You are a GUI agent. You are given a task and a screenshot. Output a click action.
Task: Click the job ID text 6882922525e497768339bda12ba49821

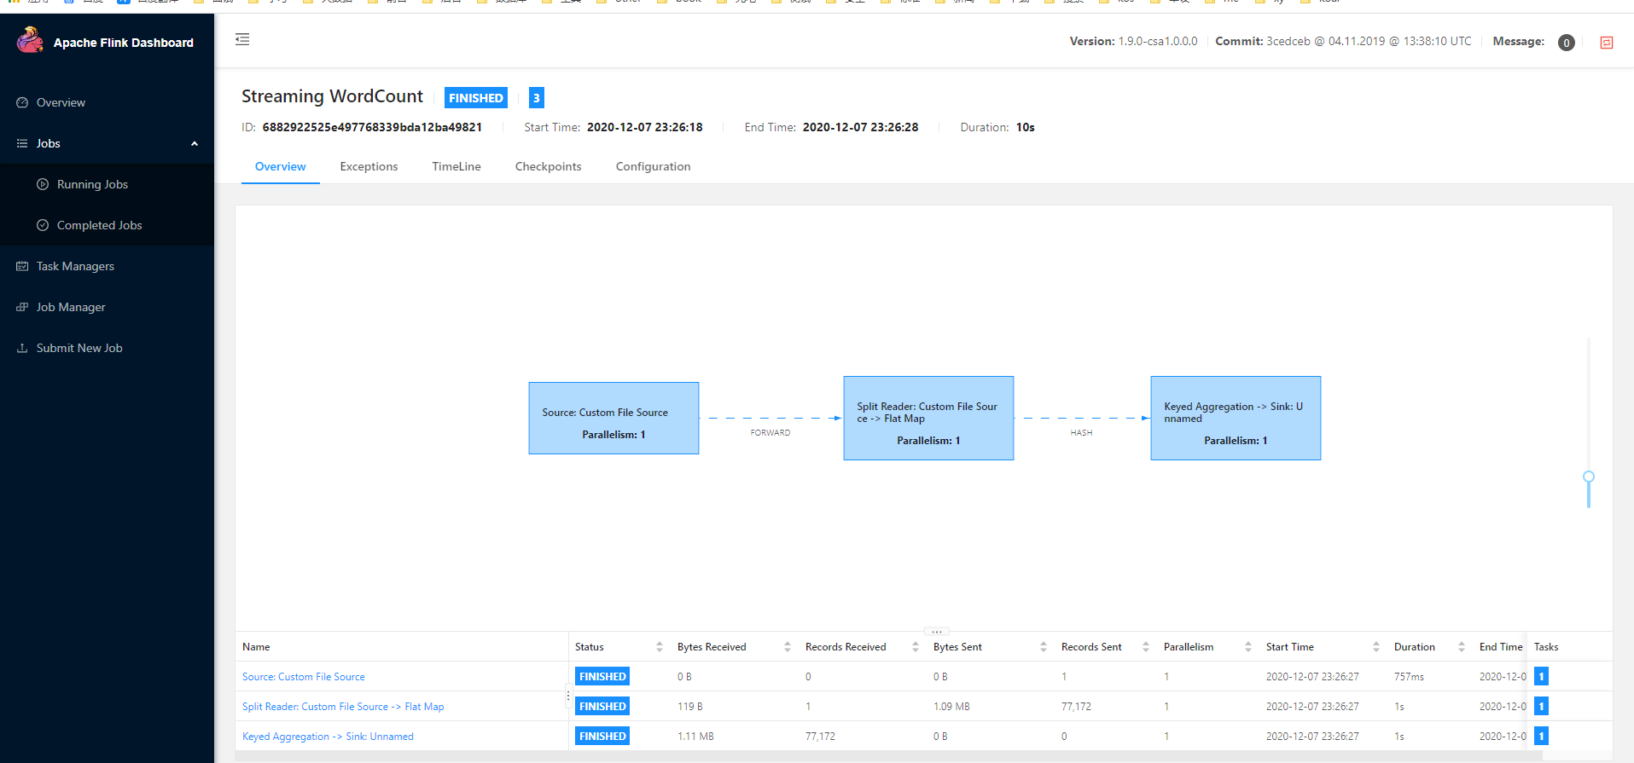pyautogui.click(x=372, y=127)
